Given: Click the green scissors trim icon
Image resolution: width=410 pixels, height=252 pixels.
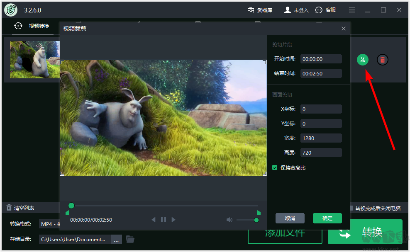Looking at the screenshot, I should tap(362, 60).
